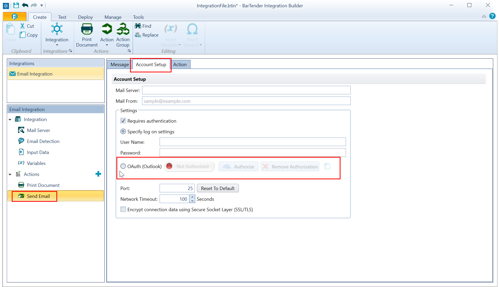Open the Actions group dialog launcher

pyautogui.click(x=129, y=51)
